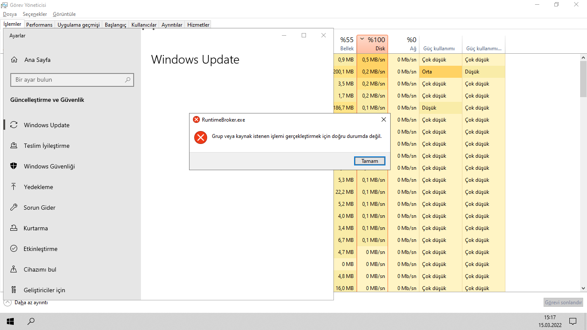This screenshot has width=587, height=330.
Task: Close the RuntimeBroker.exe error dialog
Action: [x=384, y=119]
